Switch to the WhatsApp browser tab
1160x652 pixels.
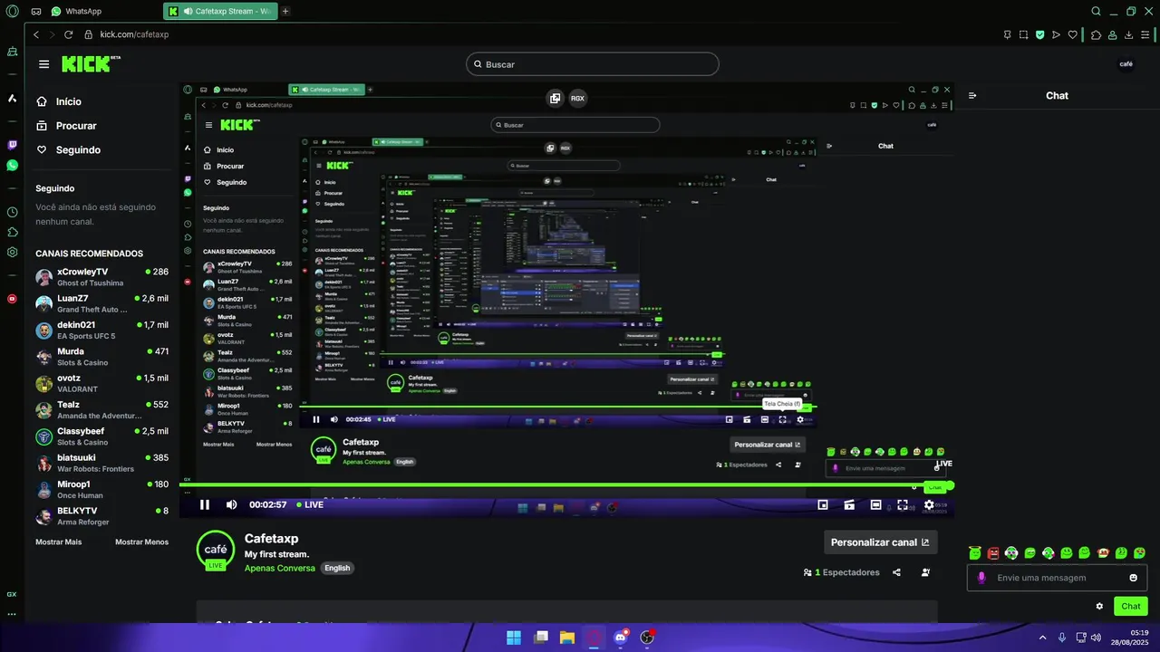point(77,11)
